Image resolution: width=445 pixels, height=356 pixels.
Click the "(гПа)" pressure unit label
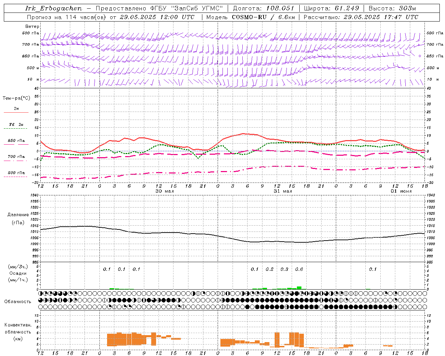[18, 223]
